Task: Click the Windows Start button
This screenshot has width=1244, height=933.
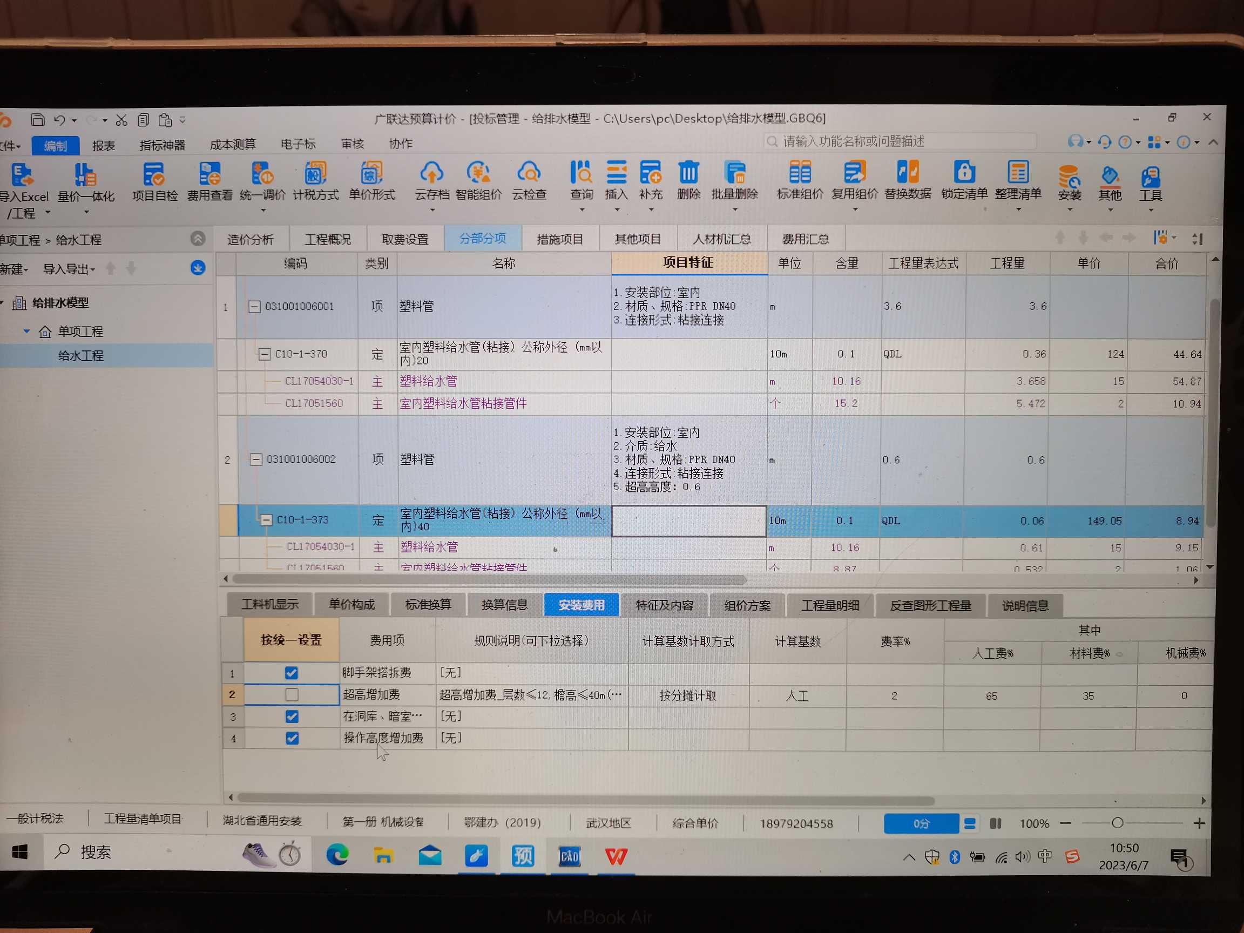Action: [19, 853]
